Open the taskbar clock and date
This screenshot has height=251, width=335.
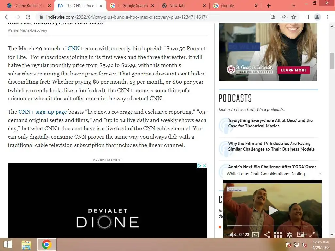[321, 245]
